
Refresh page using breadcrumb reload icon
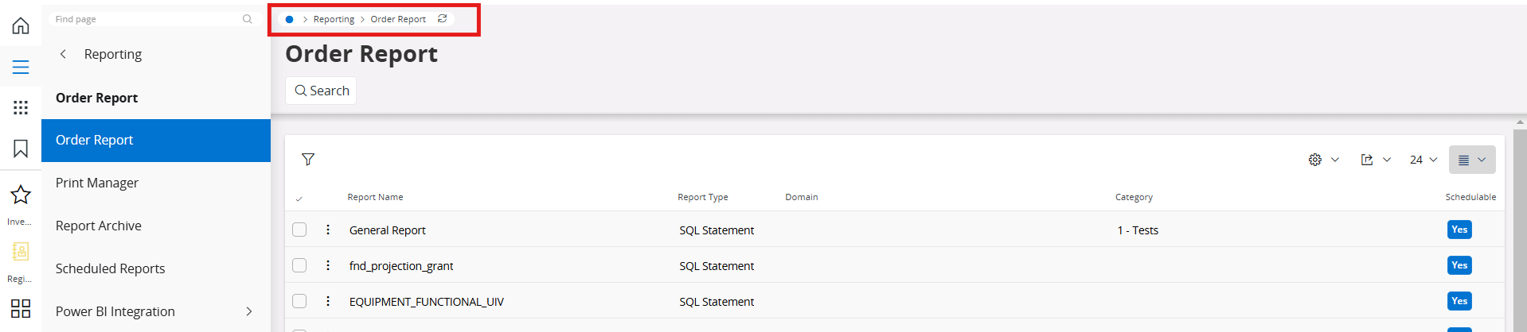443,18
